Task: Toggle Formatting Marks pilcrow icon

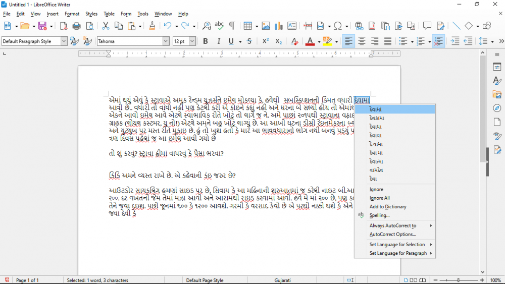Action: [x=232, y=26]
